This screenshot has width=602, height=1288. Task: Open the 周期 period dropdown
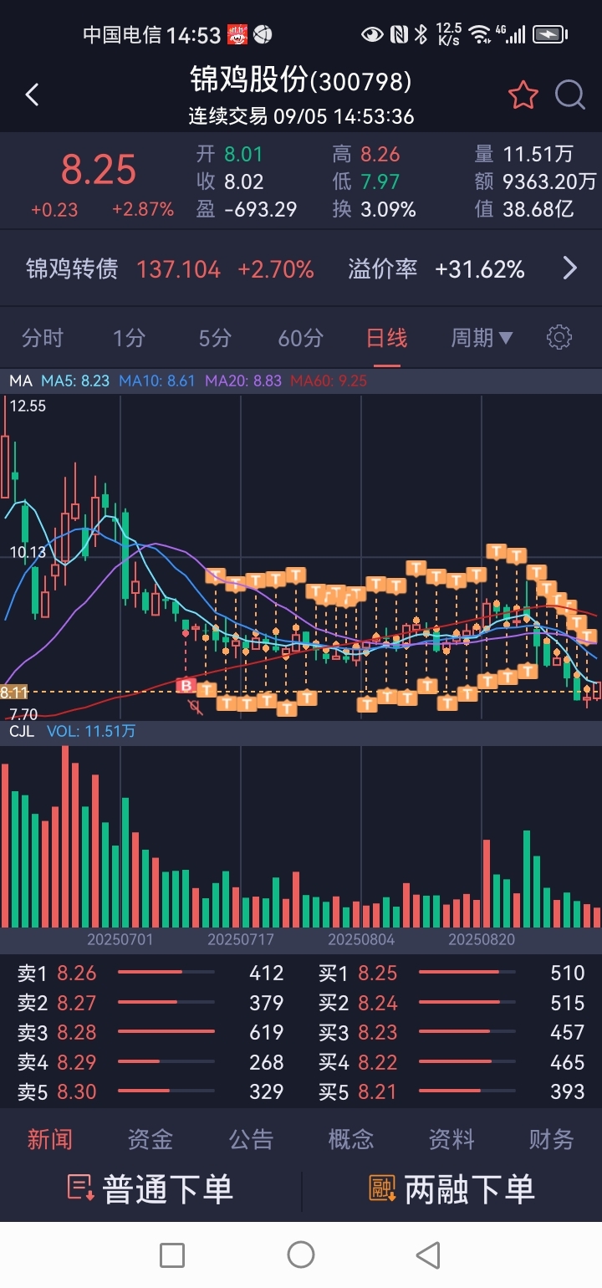[x=482, y=338]
